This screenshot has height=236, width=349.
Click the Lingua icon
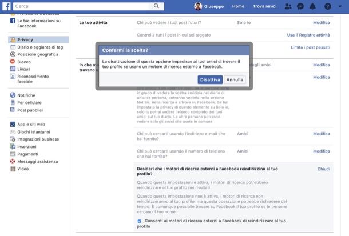point(13,69)
